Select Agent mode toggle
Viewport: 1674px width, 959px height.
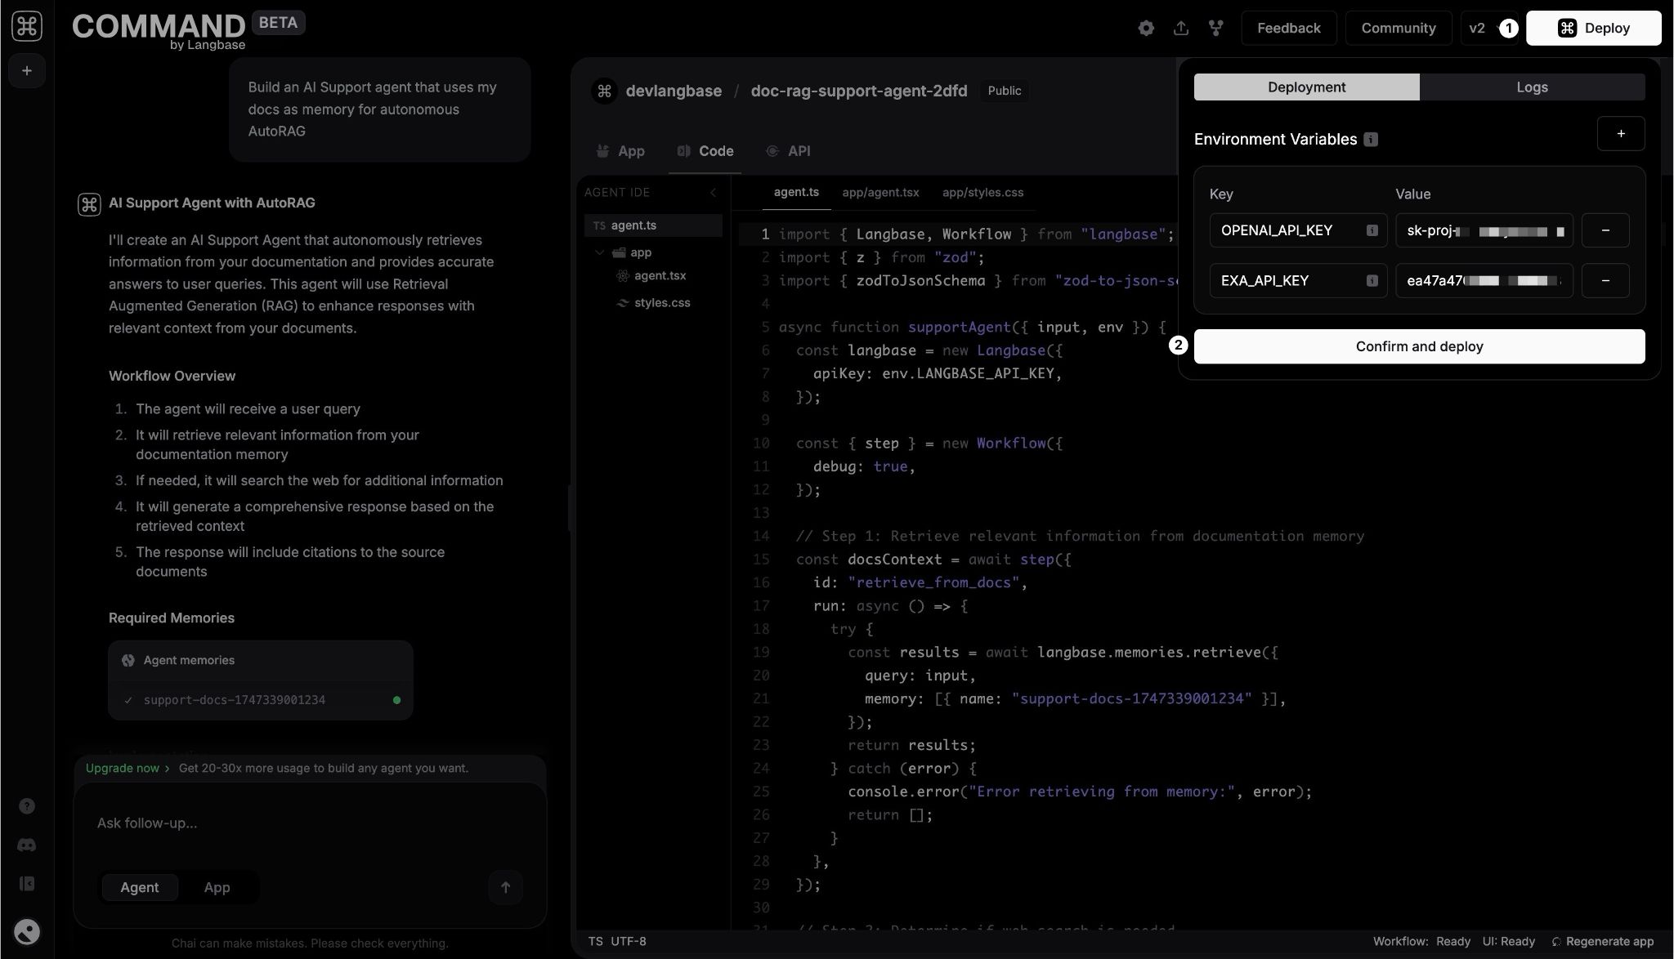pyautogui.click(x=139, y=887)
